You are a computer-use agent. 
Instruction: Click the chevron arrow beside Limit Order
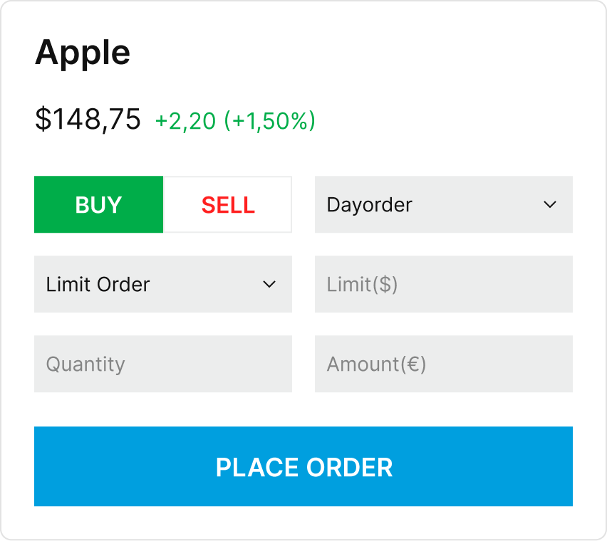[269, 285]
